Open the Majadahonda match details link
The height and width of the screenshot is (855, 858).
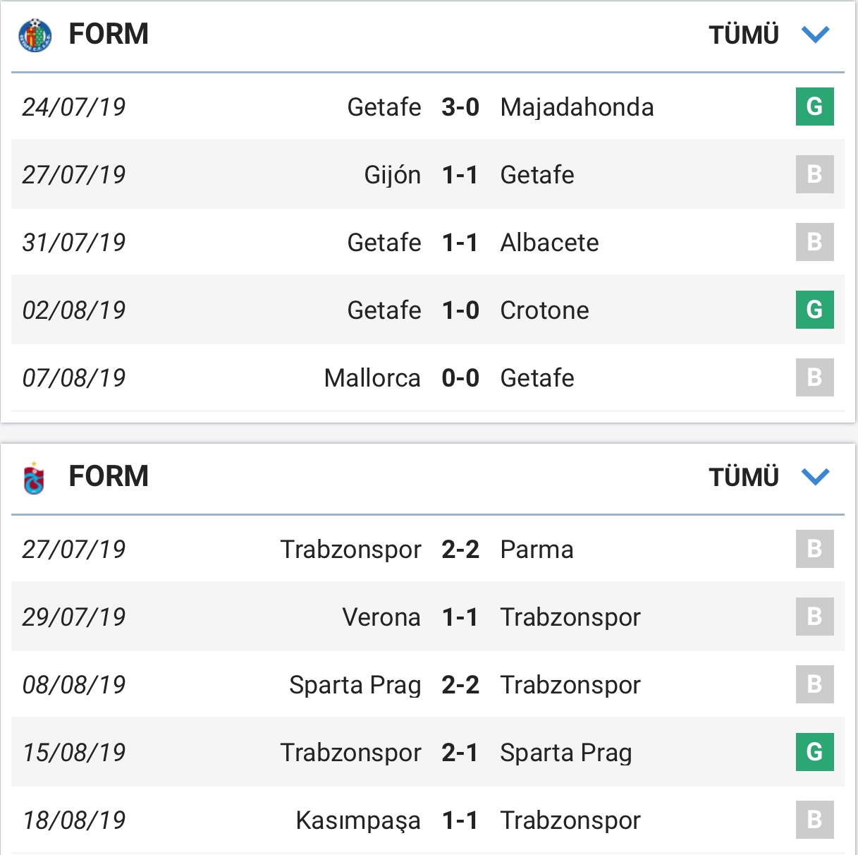coord(577,107)
